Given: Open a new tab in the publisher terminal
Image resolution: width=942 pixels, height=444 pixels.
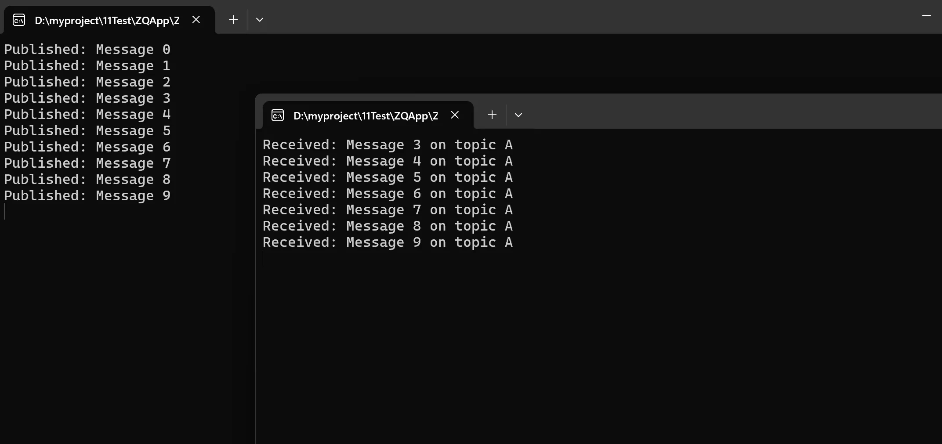Looking at the screenshot, I should [x=233, y=20].
